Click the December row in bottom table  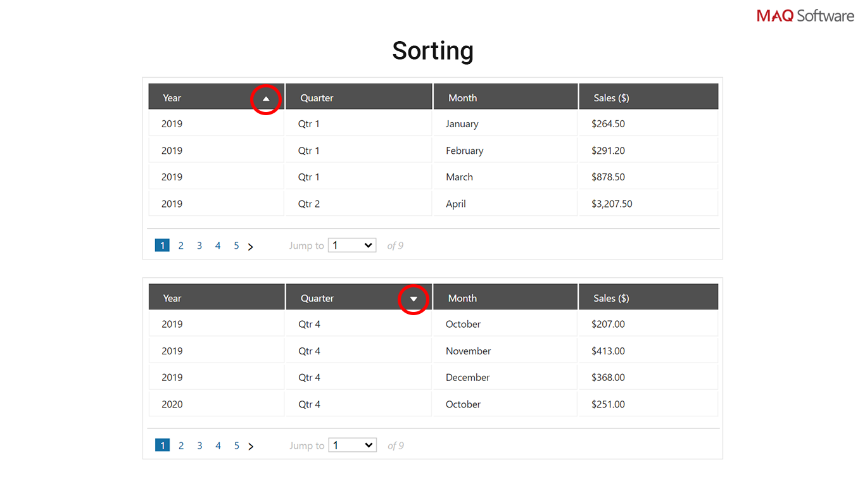pos(467,377)
